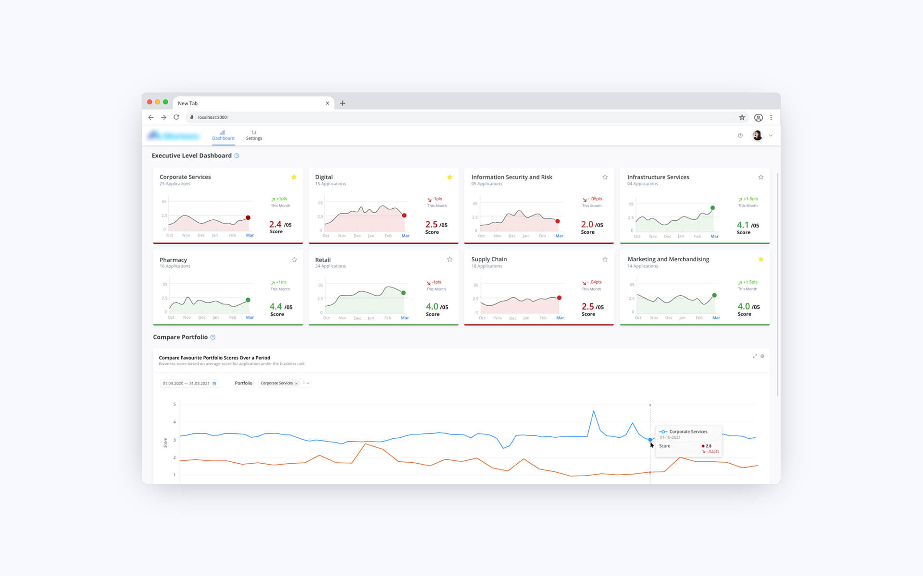Click the page vertical scrollbar
Viewport: 923px width, 576px height.
[x=777, y=283]
